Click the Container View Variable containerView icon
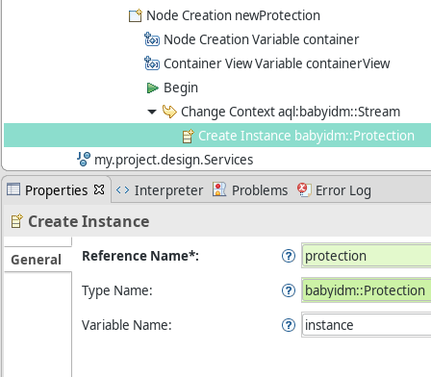Viewport: 431px width, 377px height. (152, 63)
